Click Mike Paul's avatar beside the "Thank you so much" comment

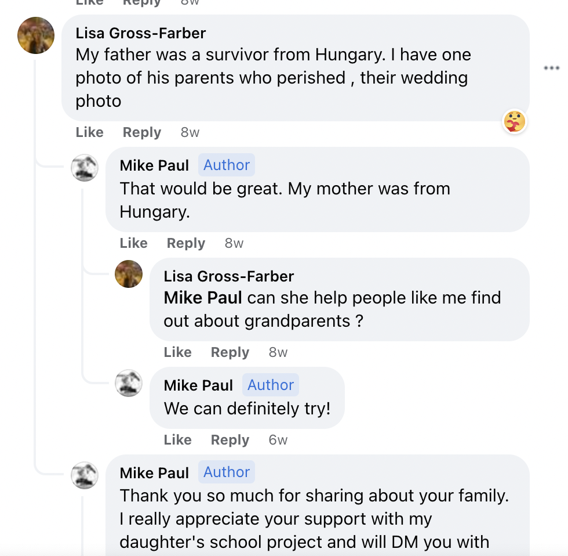[84, 475]
